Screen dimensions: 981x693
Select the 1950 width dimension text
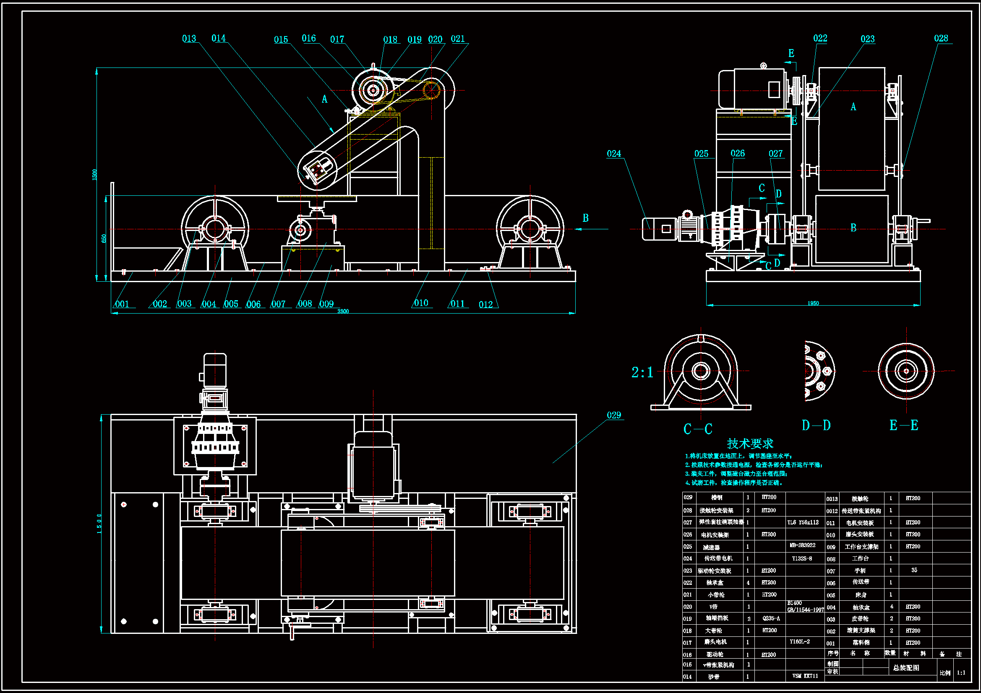(813, 303)
